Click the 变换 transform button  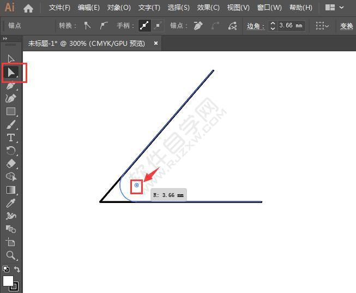click(x=346, y=26)
